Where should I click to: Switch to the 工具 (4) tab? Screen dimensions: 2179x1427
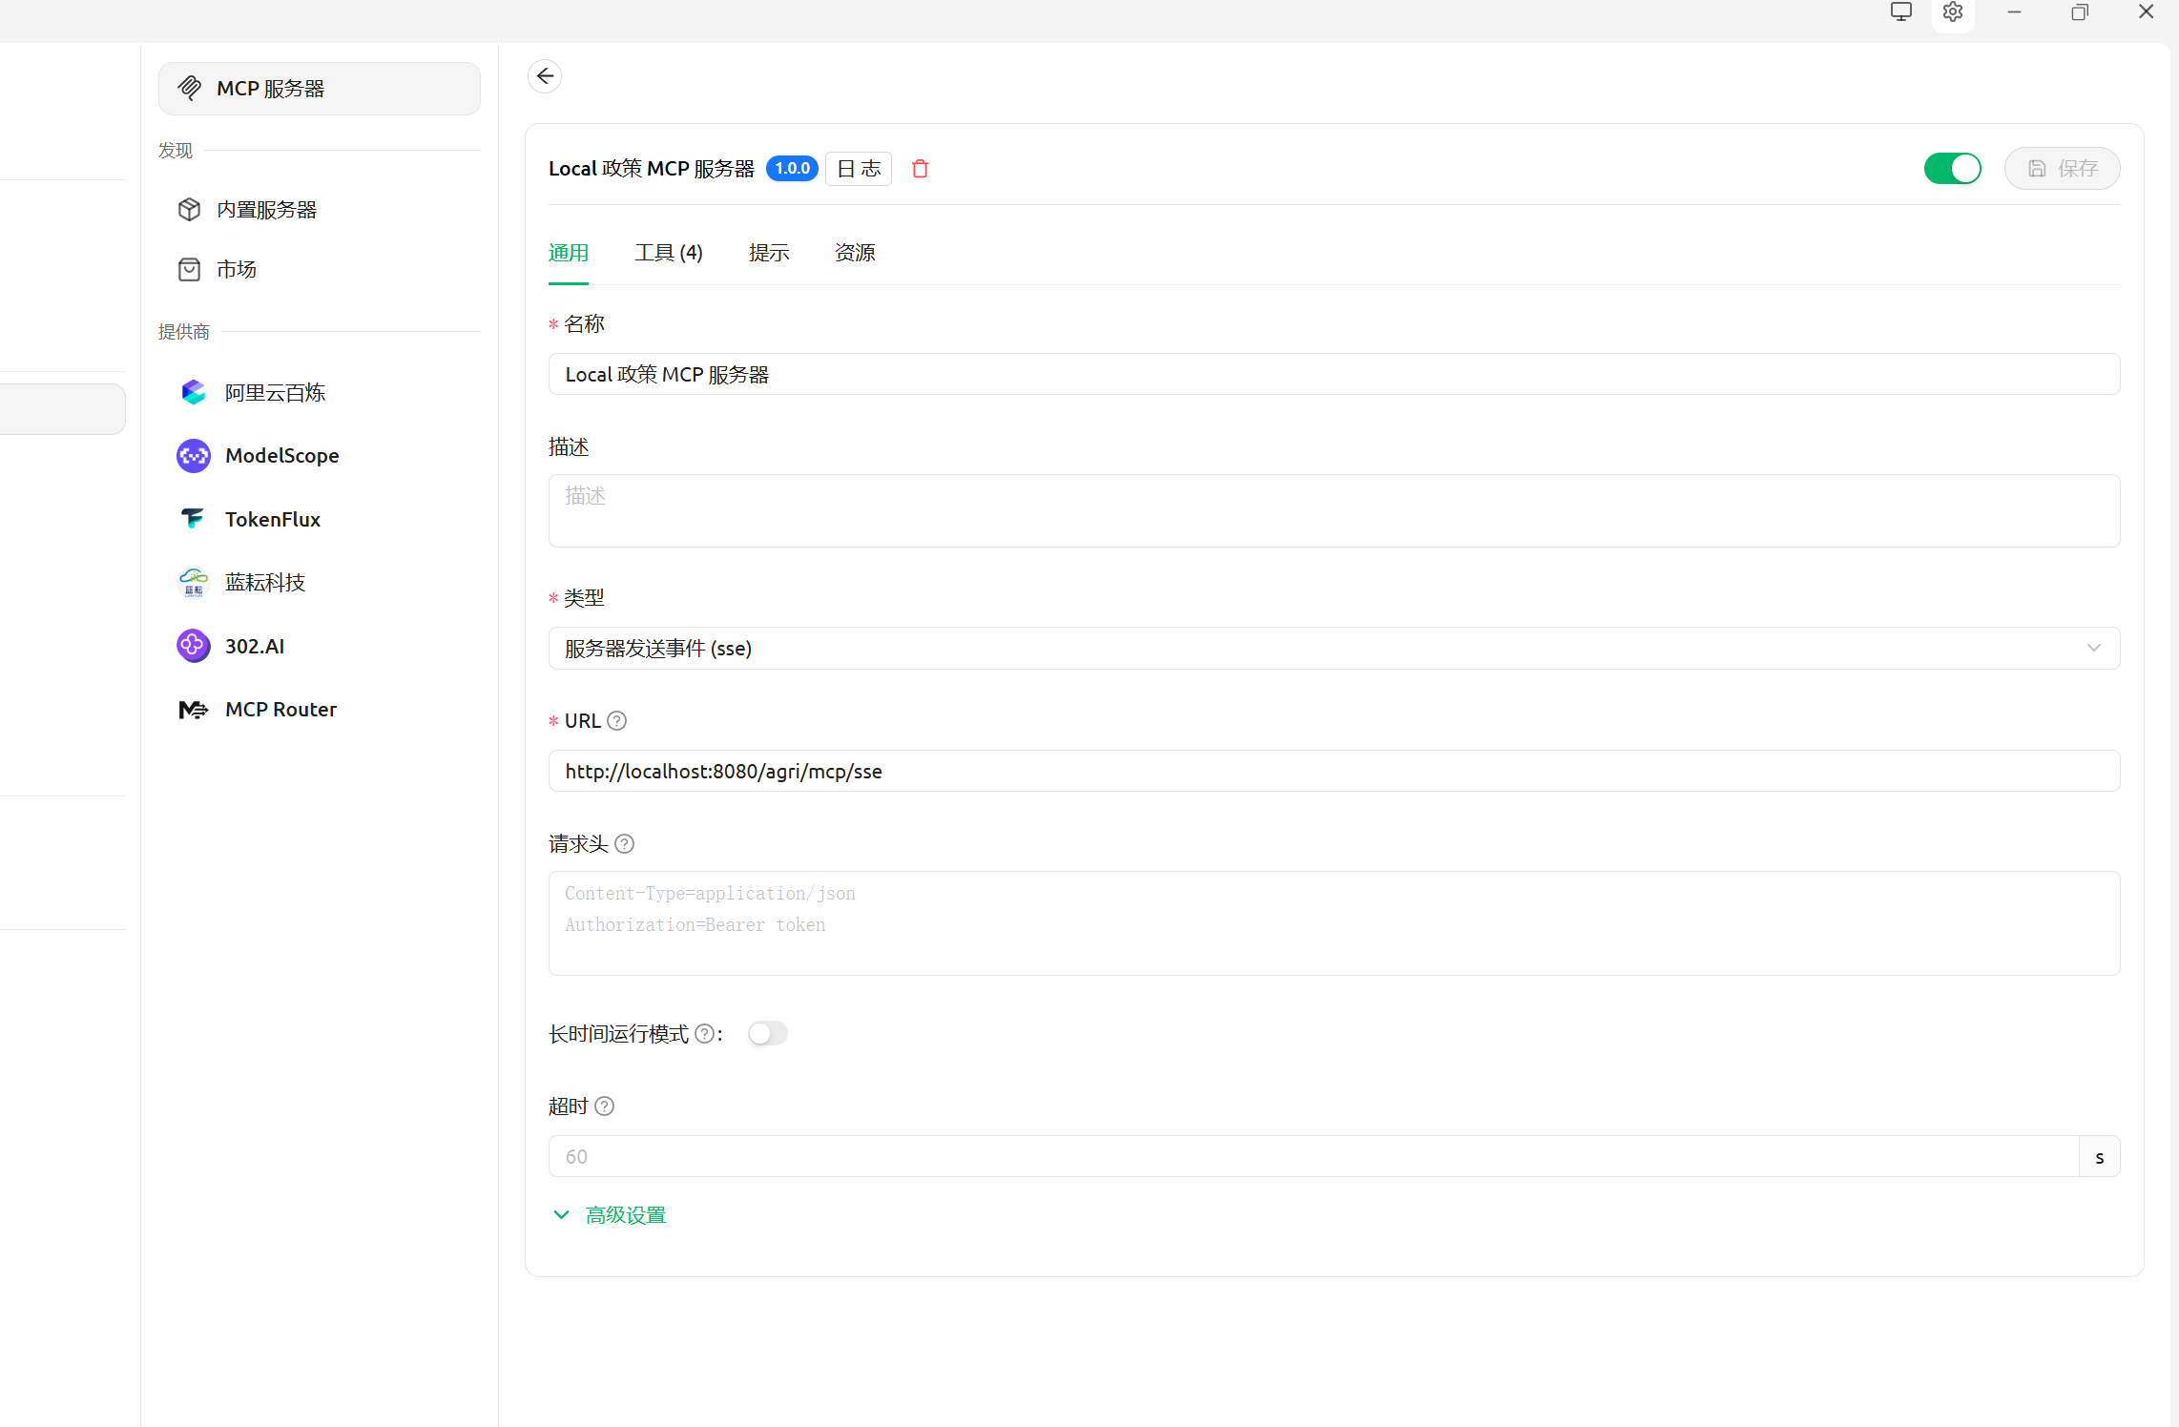(668, 253)
